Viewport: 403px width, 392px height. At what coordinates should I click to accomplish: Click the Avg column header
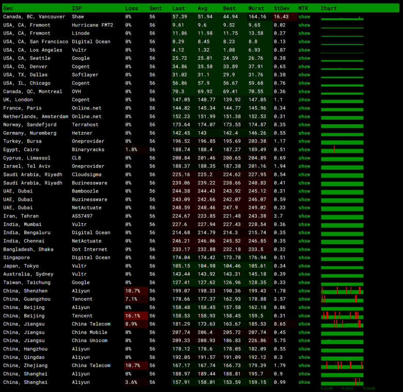[202, 8]
